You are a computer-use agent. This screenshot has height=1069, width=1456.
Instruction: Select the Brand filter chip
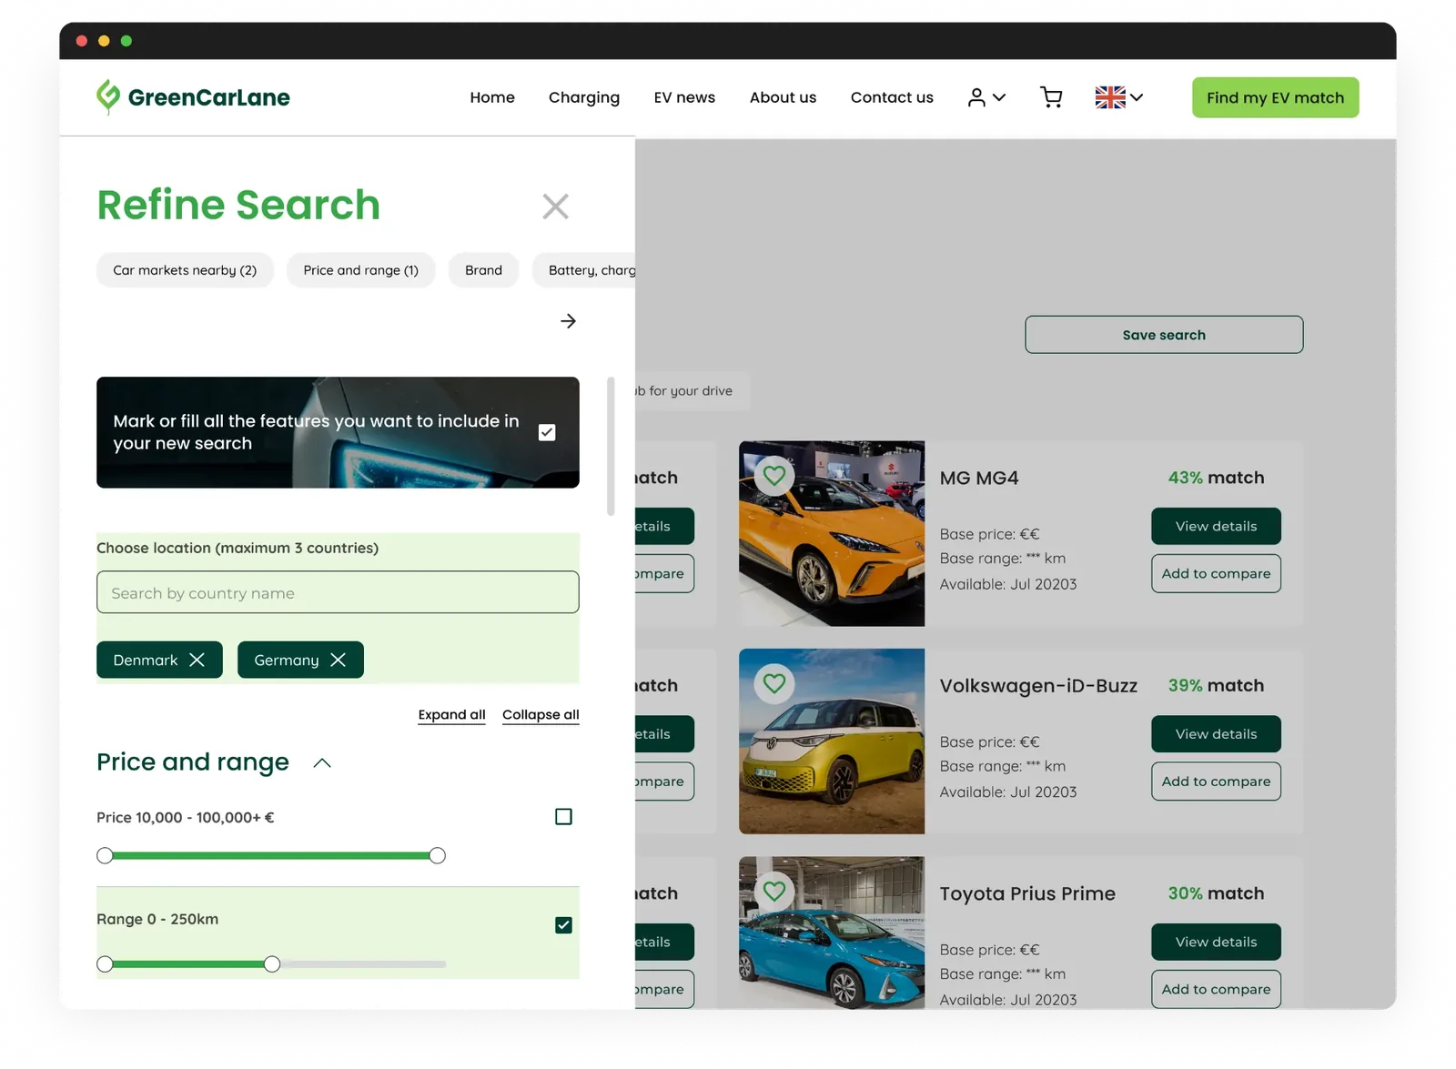click(x=483, y=270)
